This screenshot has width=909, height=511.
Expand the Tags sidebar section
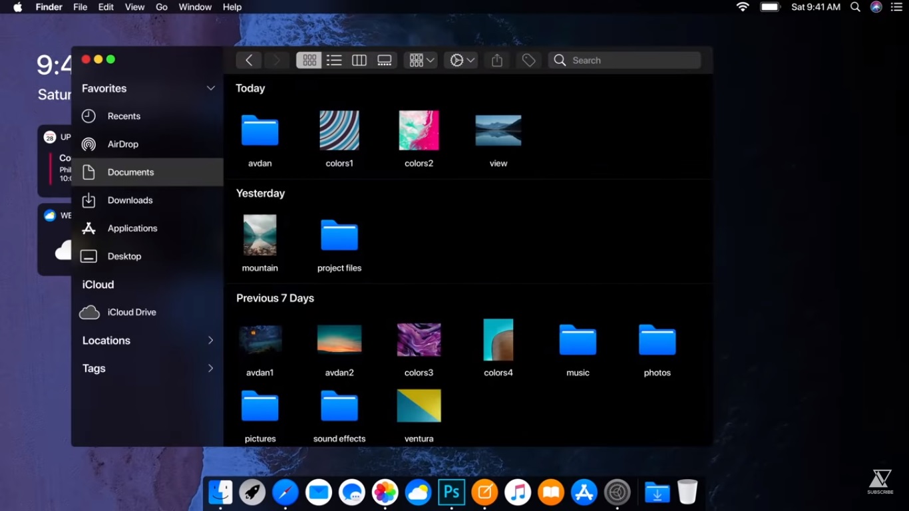[x=210, y=369]
